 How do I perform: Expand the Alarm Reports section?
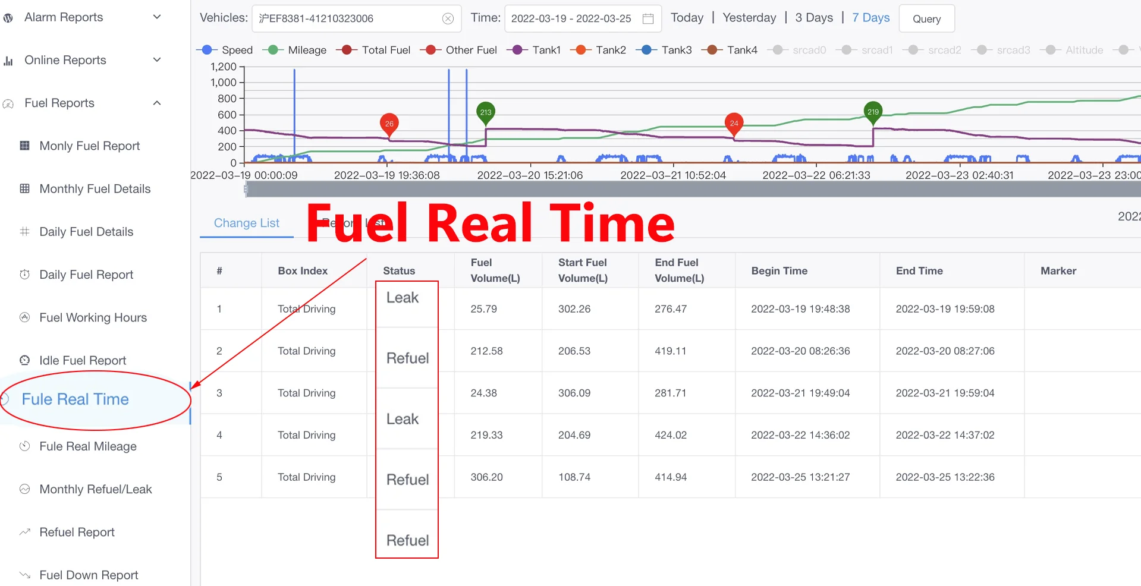click(156, 17)
